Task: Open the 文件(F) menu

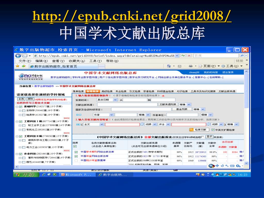Action: [25, 61]
